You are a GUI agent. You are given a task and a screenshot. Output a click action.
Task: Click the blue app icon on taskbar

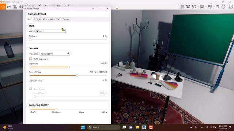click(x=144, y=127)
